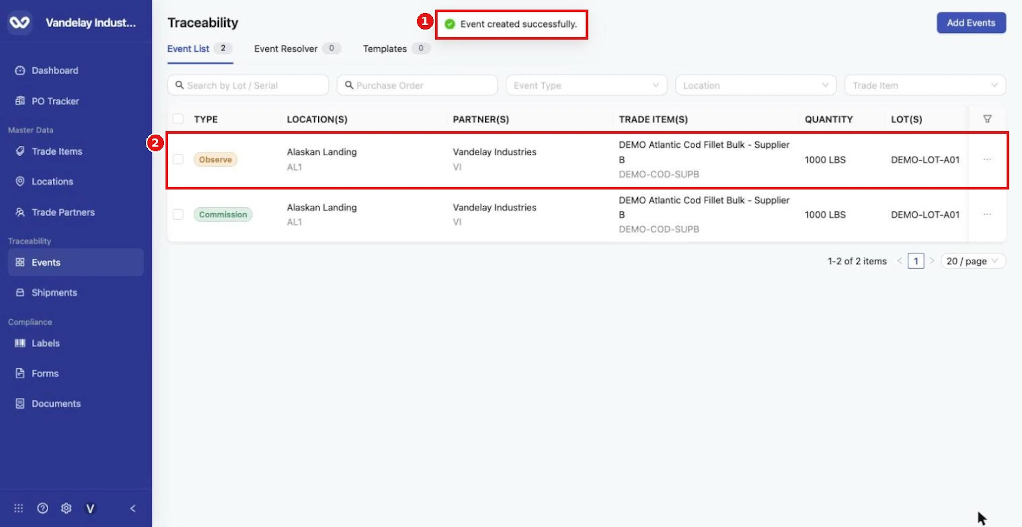The height and width of the screenshot is (527, 1022).
Task: Open settings gear icon in sidebar footer
Action: pos(66,508)
